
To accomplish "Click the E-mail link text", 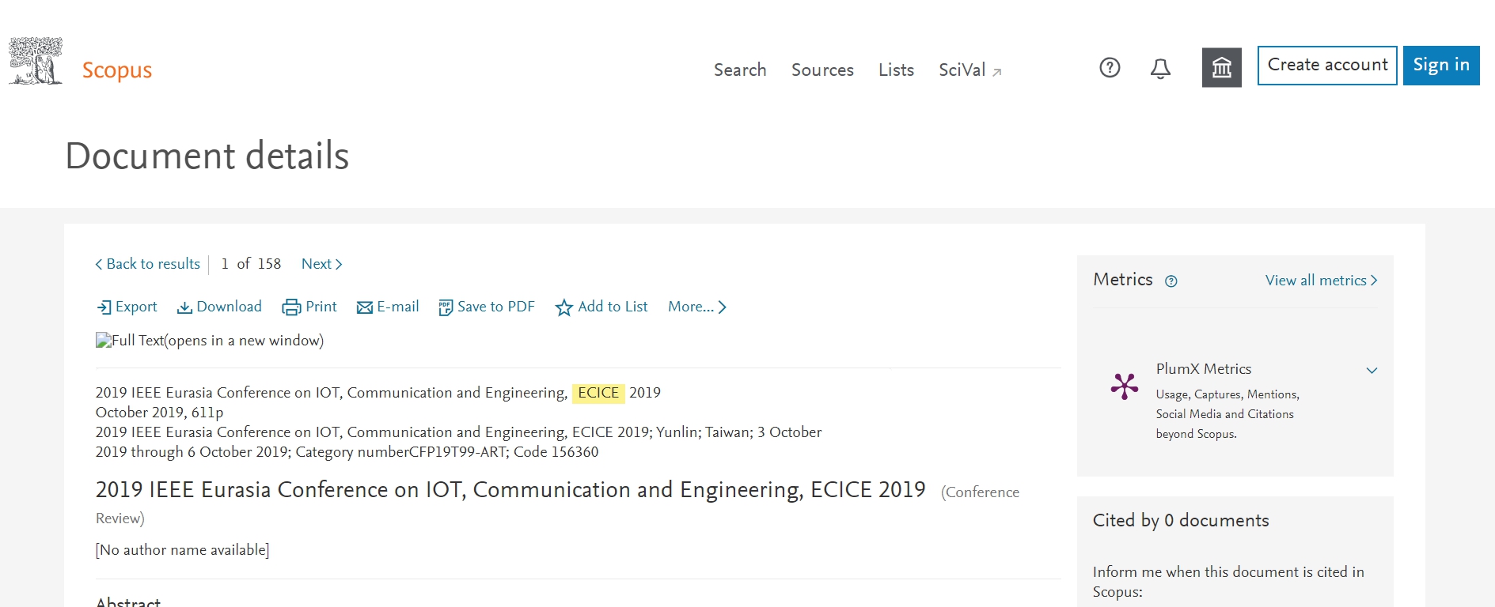I will 398,307.
